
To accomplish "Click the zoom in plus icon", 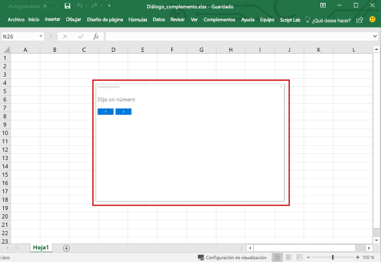I will click(x=357, y=257).
